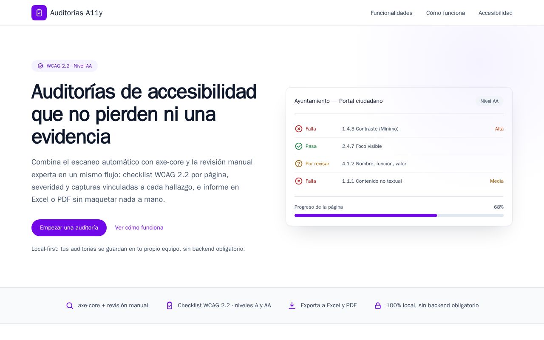Open the Cómo funciona nav item
Screen dimensions: 544x340
[445, 13]
